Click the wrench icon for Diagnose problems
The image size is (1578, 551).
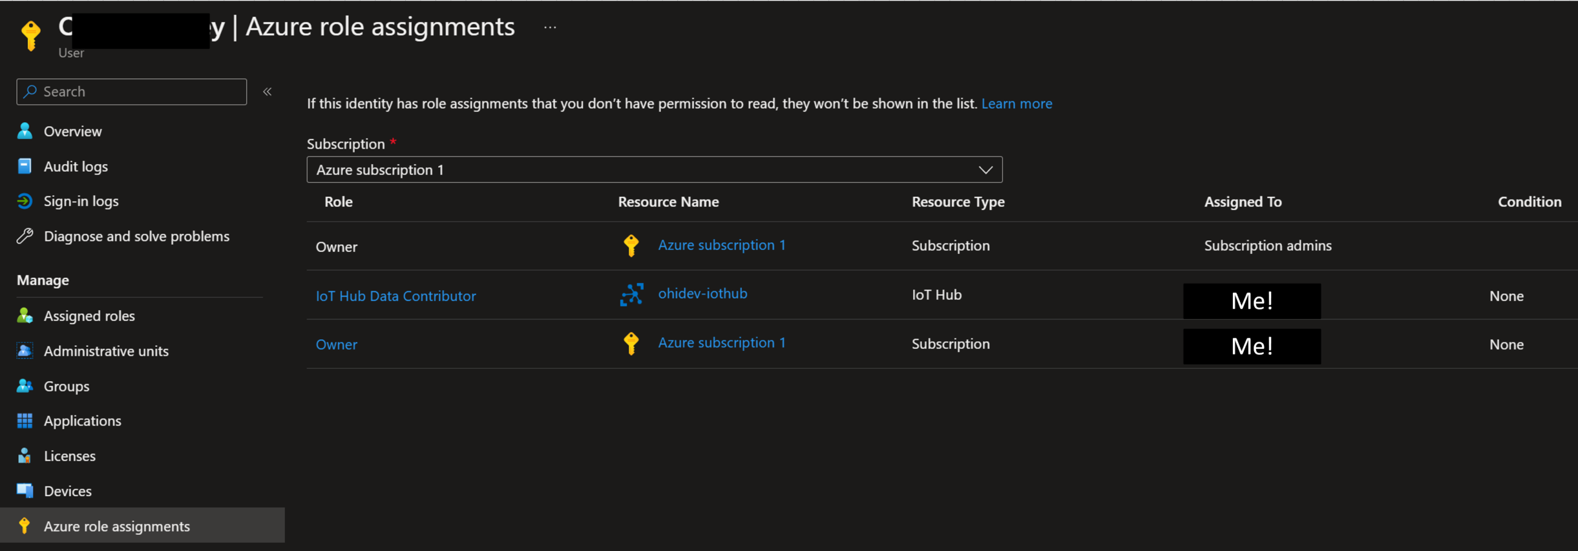25,236
